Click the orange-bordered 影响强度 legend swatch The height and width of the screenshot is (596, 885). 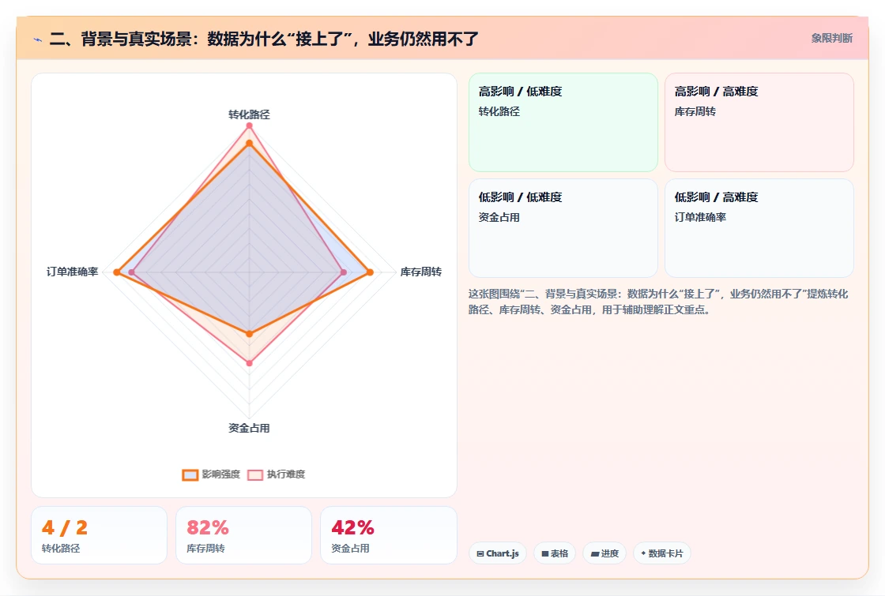190,474
